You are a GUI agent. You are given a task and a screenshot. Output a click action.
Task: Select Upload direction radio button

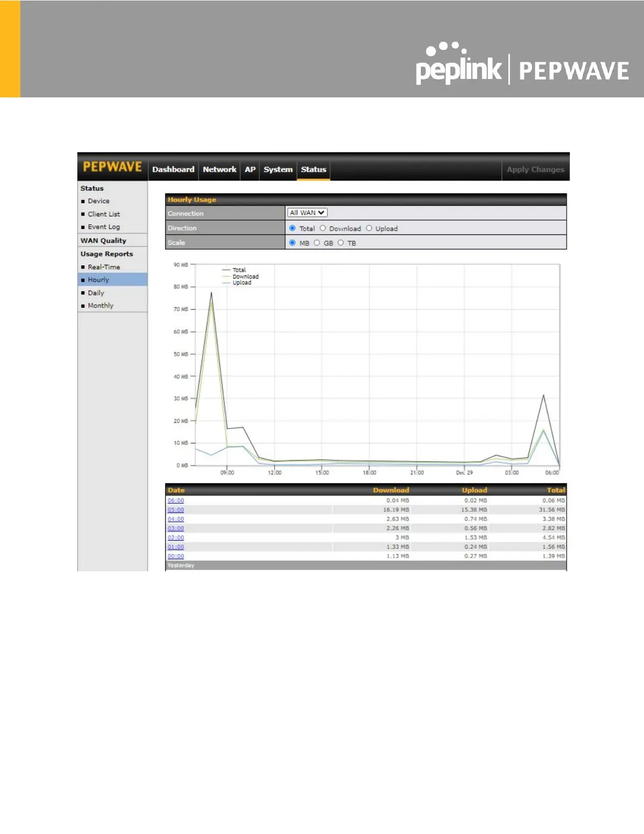coord(369,228)
